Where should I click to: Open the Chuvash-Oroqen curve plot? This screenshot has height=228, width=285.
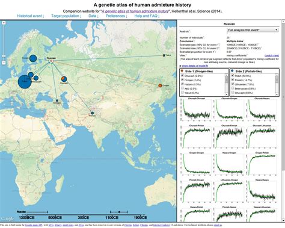click(x=229, y=110)
